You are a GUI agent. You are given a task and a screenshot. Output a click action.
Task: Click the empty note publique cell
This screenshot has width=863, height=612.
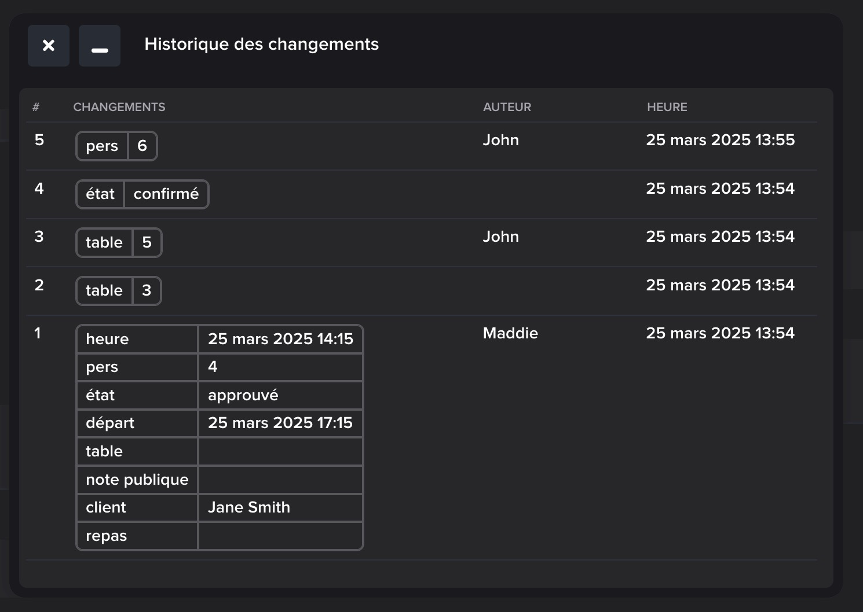(280, 480)
